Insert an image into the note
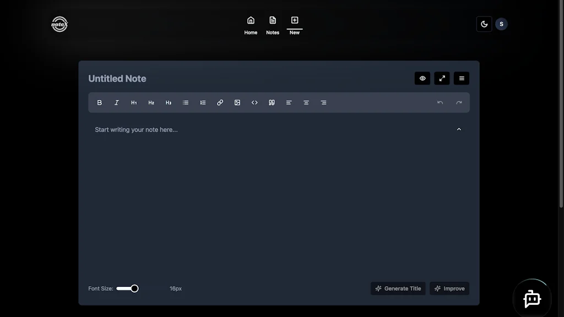 click(x=237, y=102)
